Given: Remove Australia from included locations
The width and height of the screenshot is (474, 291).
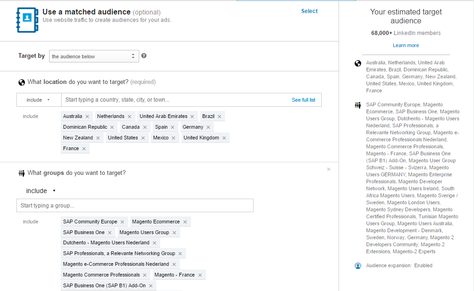Looking at the screenshot, I should (x=87, y=117).
